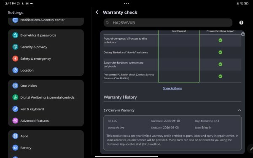Open Notifications & control center icon
The height and width of the screenshot is (158, 253).
[15, 20]
